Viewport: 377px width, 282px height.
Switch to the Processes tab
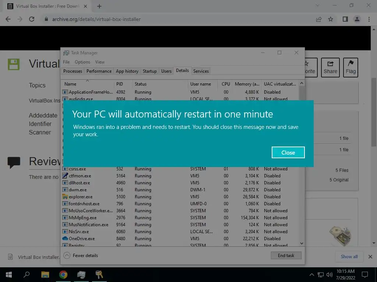point(73,71)
